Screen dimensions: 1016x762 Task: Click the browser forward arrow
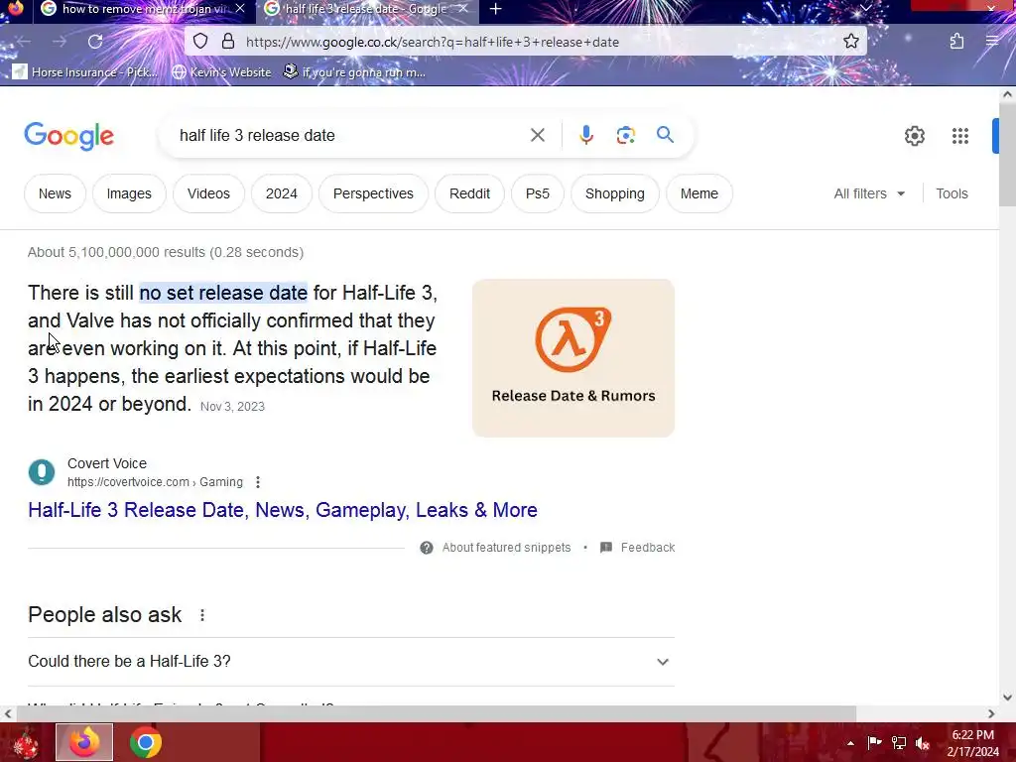tap(60, 42)
